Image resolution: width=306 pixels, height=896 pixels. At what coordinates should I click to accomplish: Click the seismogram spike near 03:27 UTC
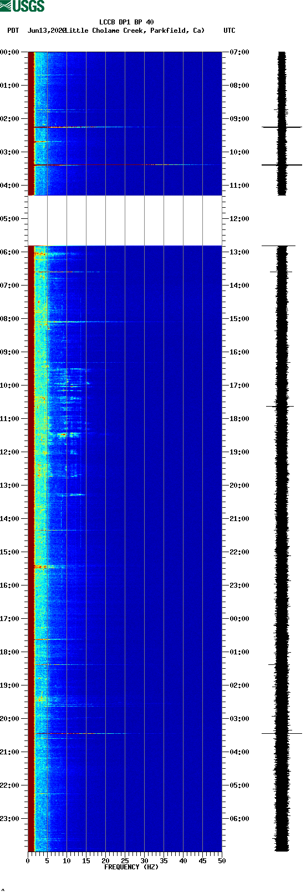pyautogui.click(x=282, y=734)
